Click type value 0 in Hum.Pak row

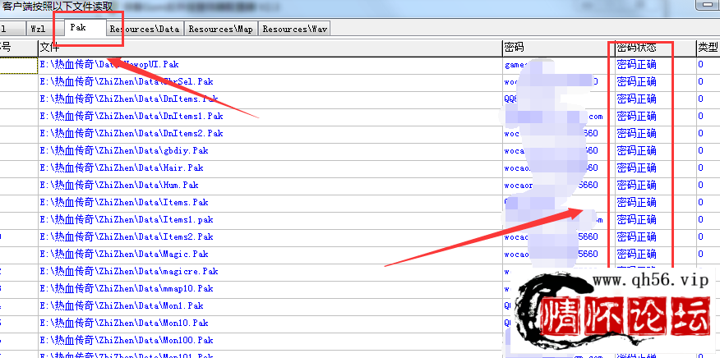[701, 185]
